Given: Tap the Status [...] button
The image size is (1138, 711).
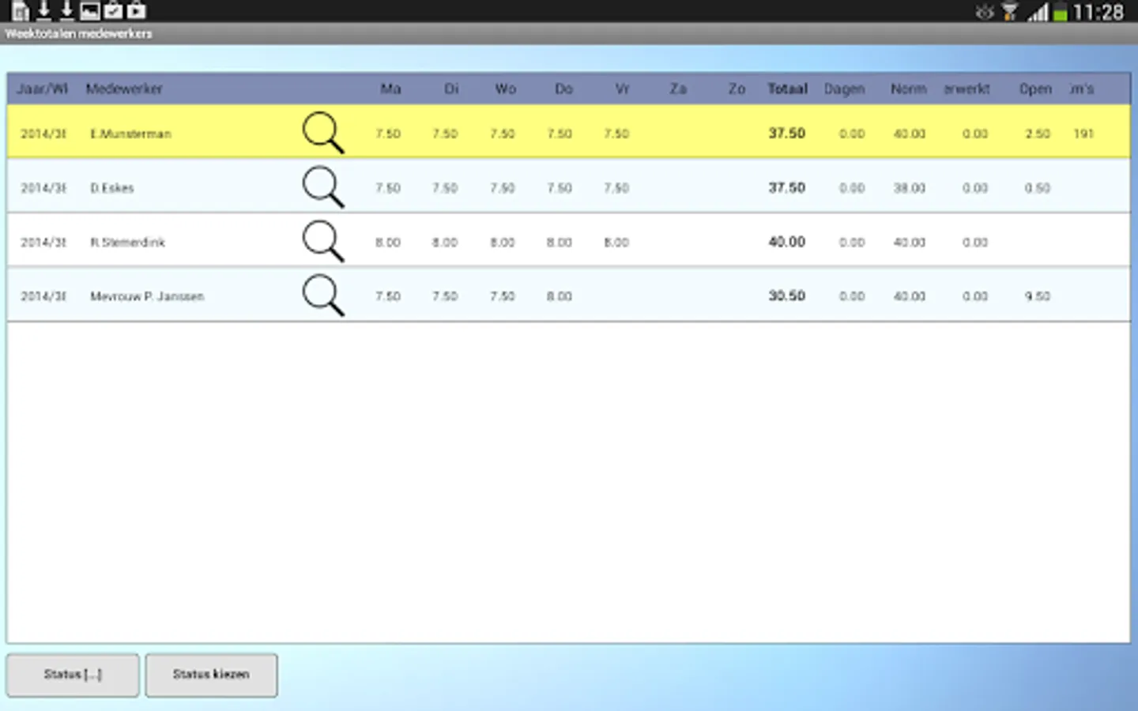Looking at the screenshot, I should pos(73,675).
